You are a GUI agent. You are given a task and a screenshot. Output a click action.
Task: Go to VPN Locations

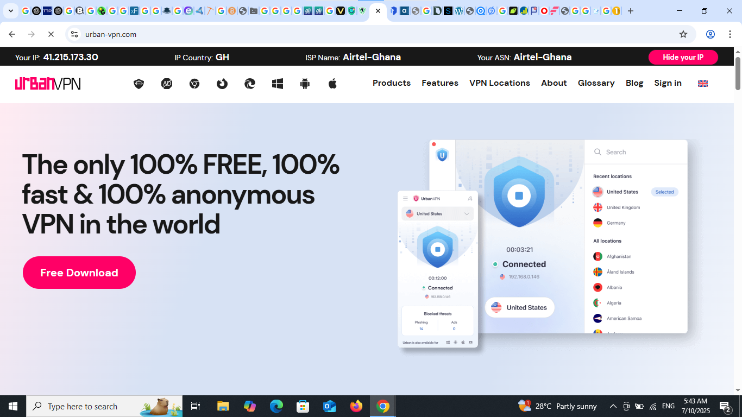pyautogui.click(x=500, y=83)
